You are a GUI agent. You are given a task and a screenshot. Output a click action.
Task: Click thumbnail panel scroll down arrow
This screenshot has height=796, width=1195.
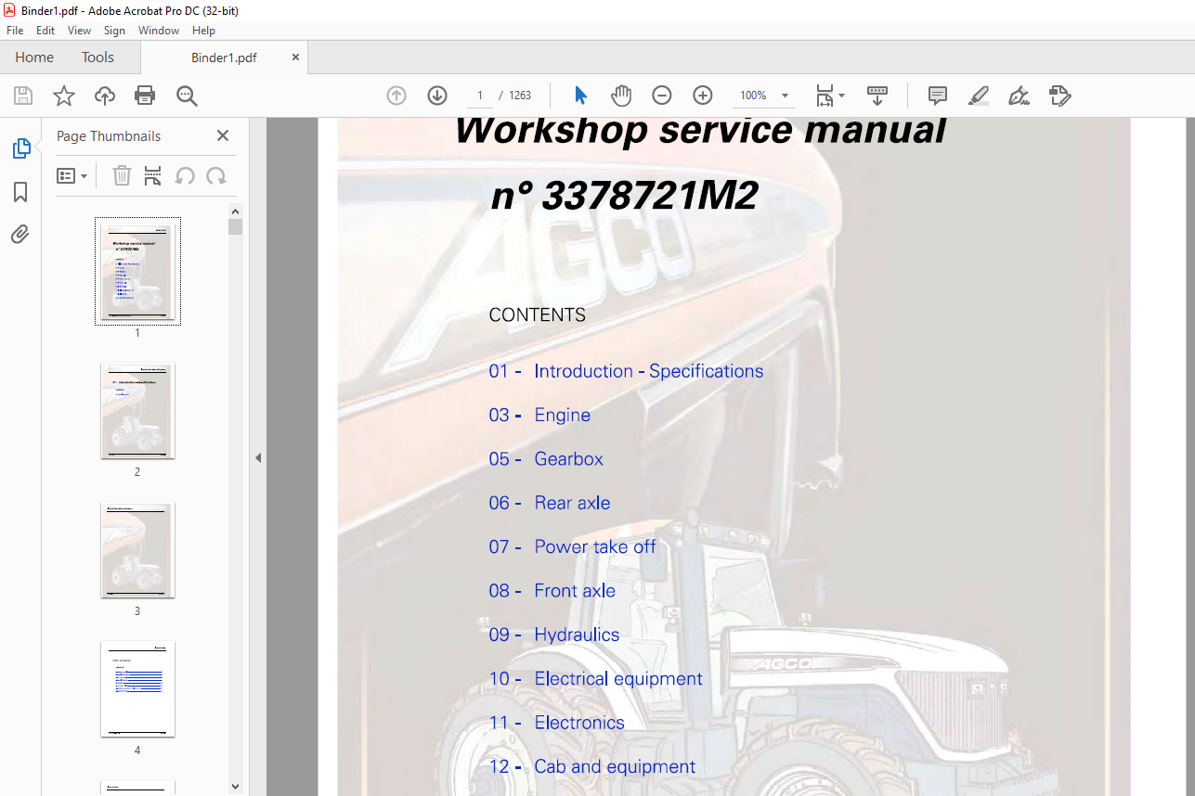[236, 787]
